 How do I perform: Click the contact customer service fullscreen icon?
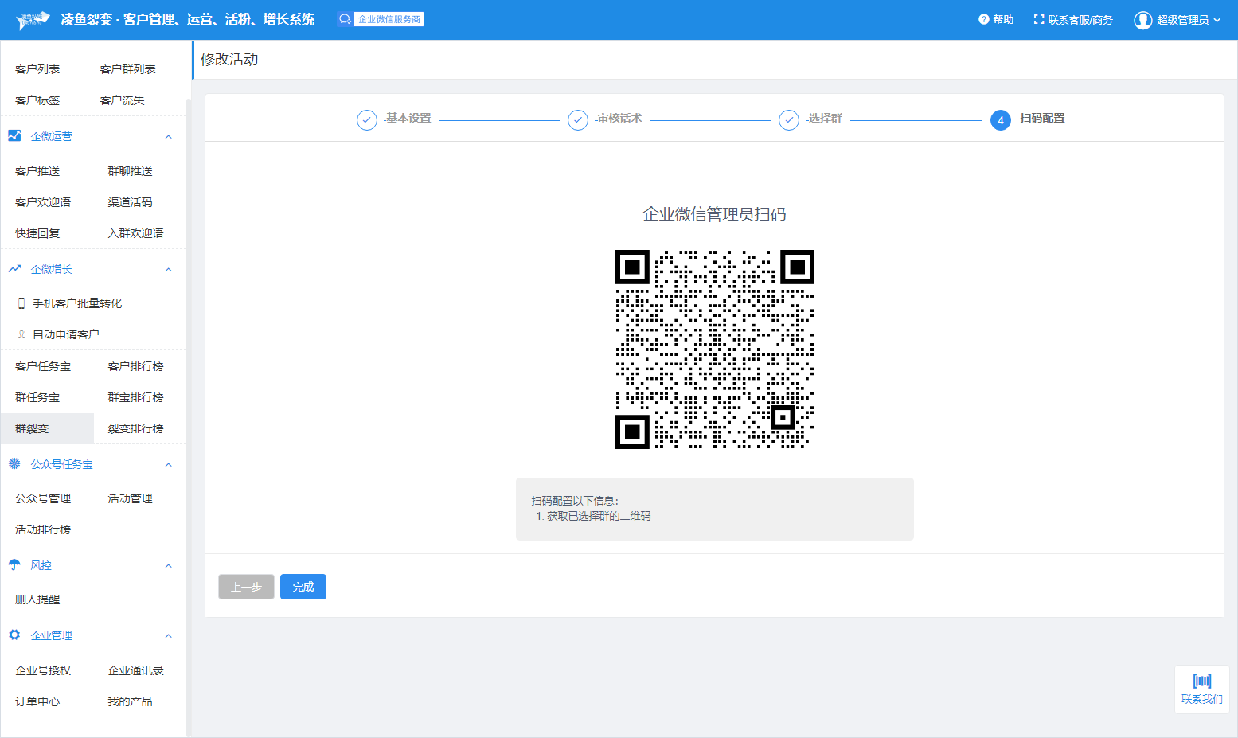tap(1038, 19)
